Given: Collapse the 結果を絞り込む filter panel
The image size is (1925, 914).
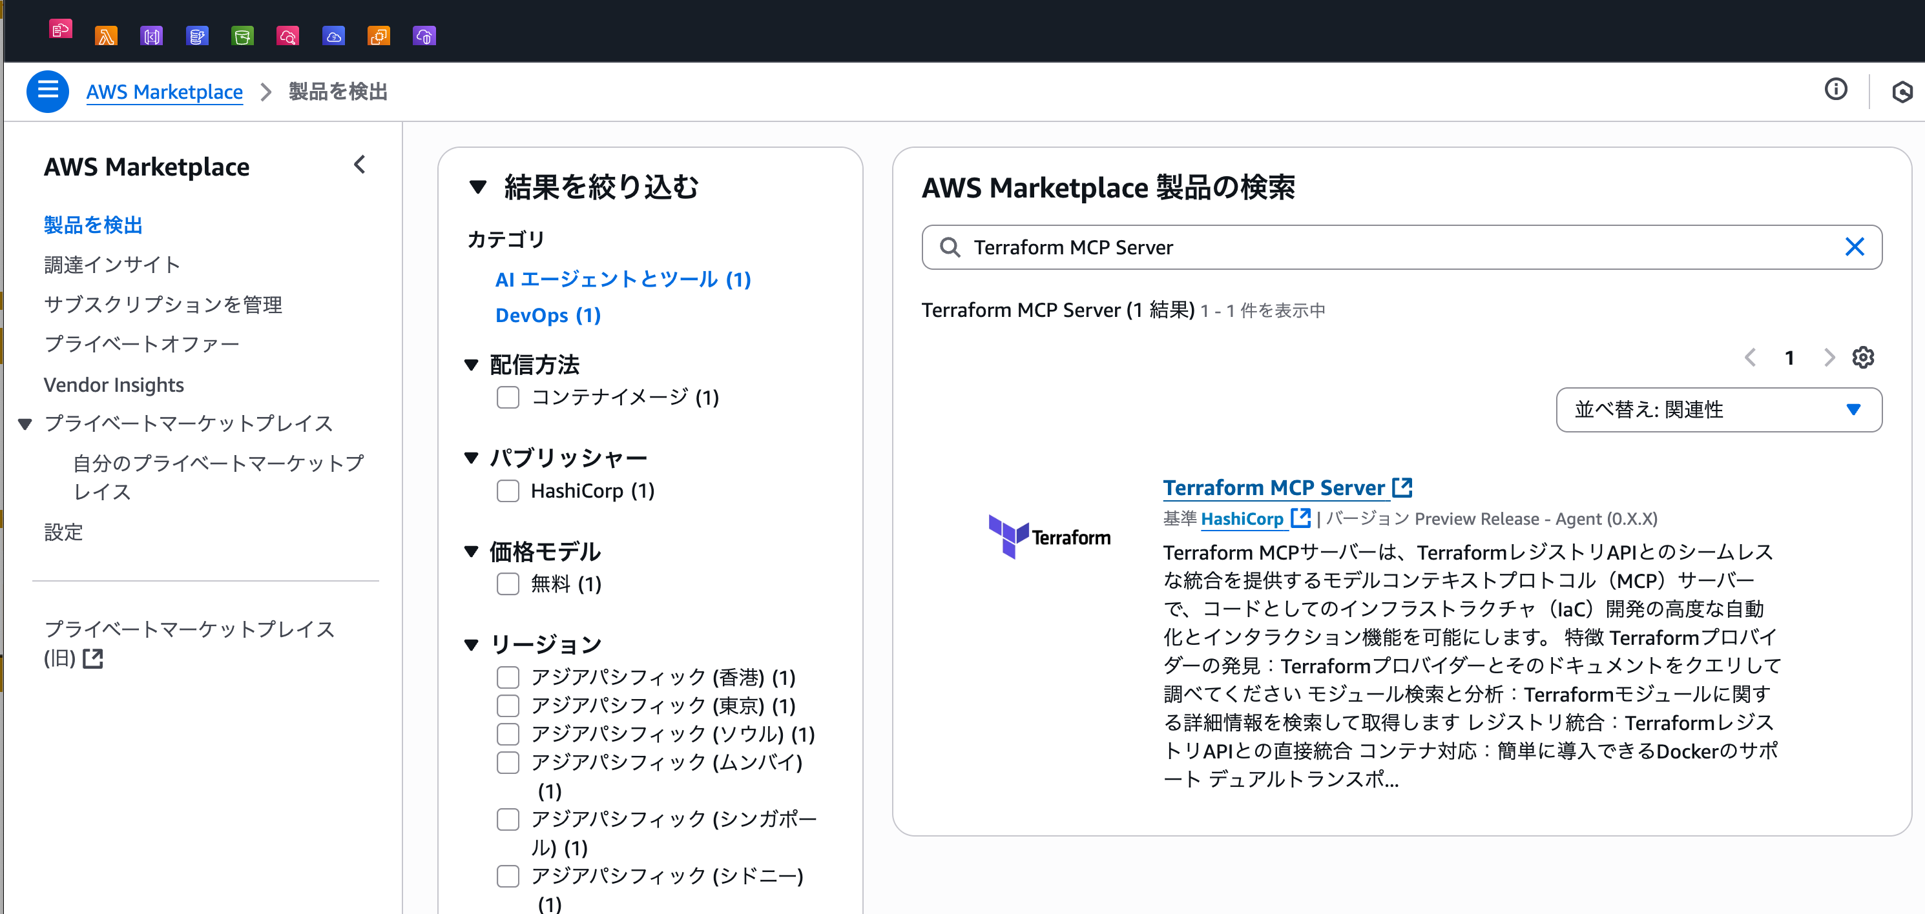Looking at the screenshot, I should tap(477, 187).
